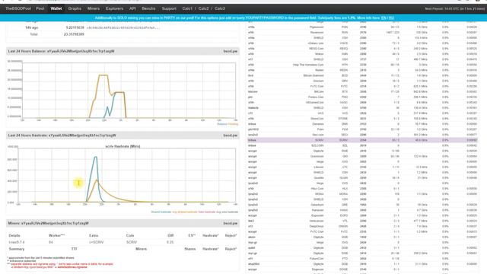The width and height of the screenshot is (487, 274).
Task: Open the transaction hash link for the 14h ago payout
Action: coord(123,27)
